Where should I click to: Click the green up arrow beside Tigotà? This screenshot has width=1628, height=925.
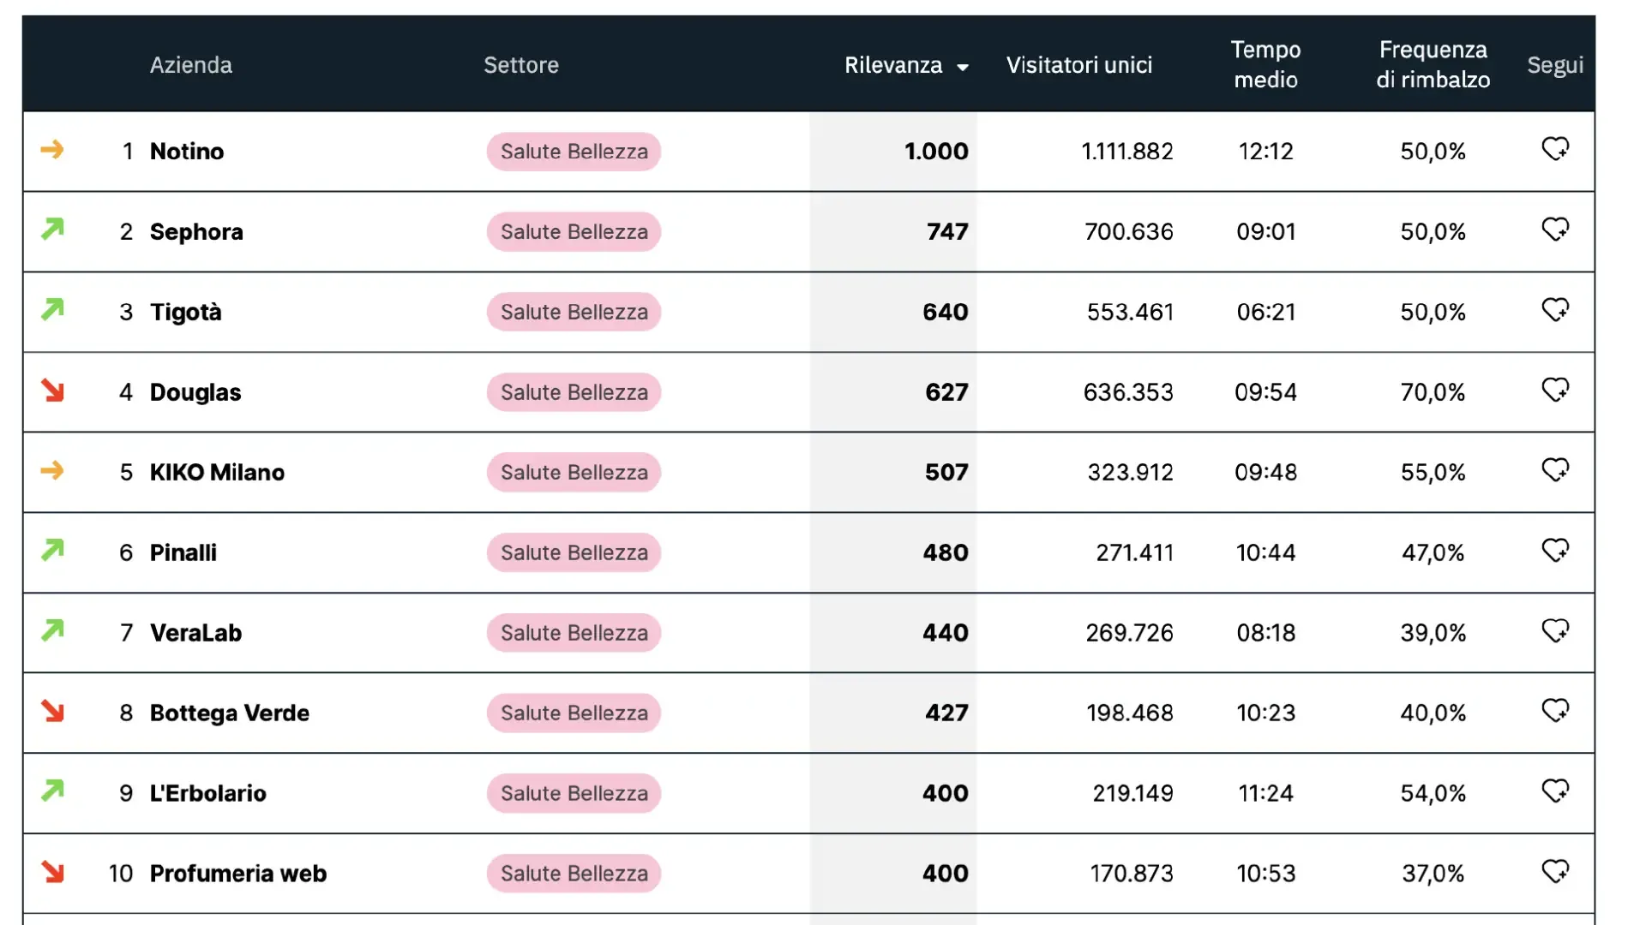[52, 309]
